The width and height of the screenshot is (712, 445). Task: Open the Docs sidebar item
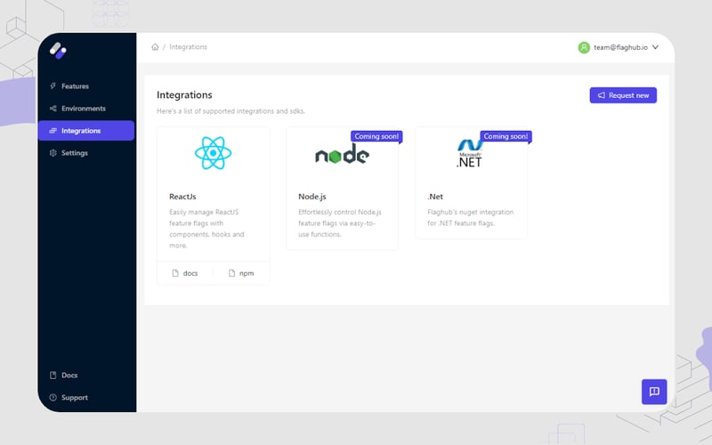pyautogui.click(x=69, y=376)
